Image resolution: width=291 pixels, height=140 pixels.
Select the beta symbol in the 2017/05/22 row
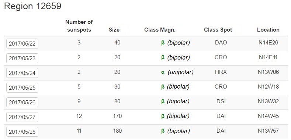(163, 43)
